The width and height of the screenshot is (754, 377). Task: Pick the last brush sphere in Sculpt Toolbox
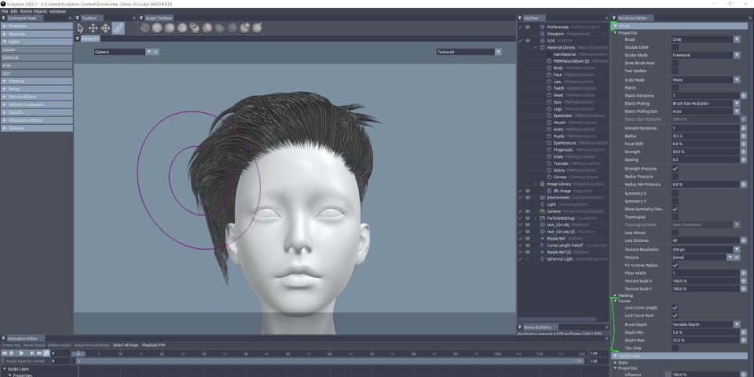[x=256, y=27]
